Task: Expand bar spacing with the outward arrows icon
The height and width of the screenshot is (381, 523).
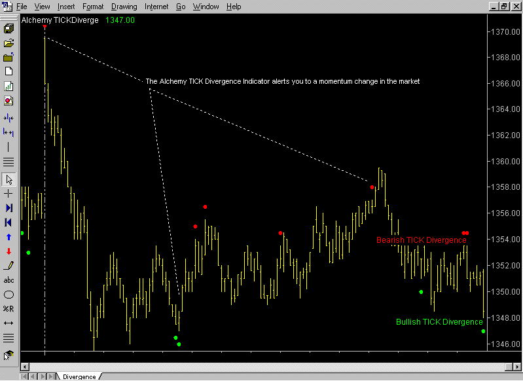Action: (x=9, y=133)
